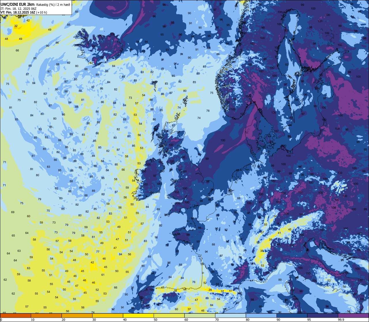Click the humidity value "28" on the map

coord(210,290)
